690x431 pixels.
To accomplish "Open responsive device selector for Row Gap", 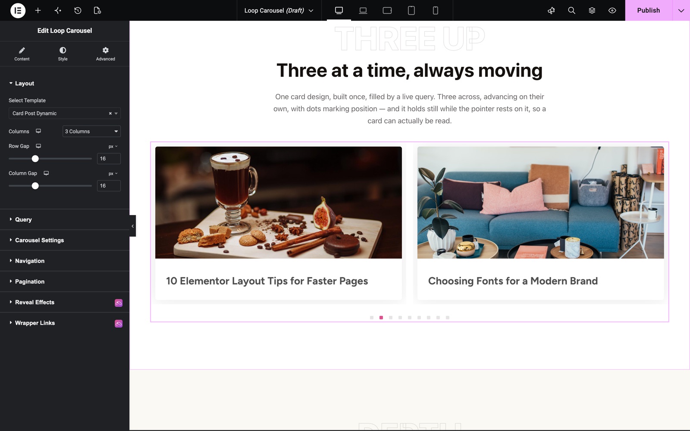I will 38,146.
